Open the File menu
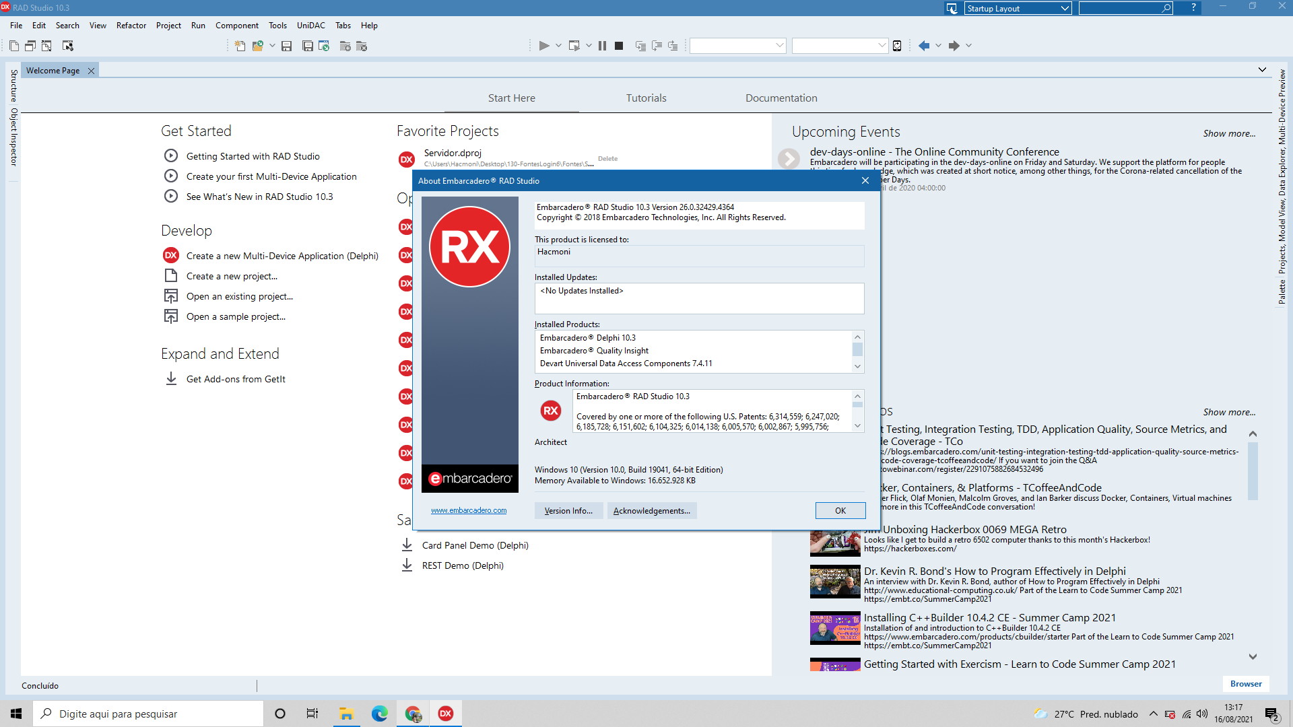The image size is (1293, 727). coord(16,26)
